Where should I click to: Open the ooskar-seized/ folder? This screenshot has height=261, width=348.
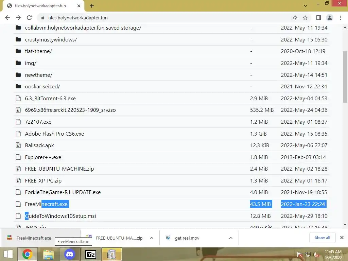coord(42,87)
